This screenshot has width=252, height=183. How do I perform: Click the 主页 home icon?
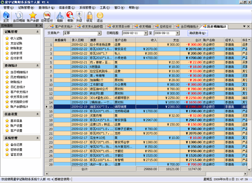pos(6,17)
